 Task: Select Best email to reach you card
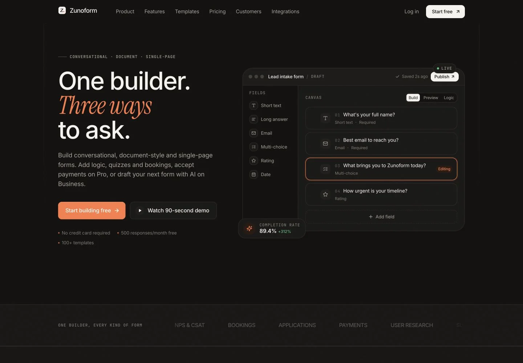[x=381, y=144]
